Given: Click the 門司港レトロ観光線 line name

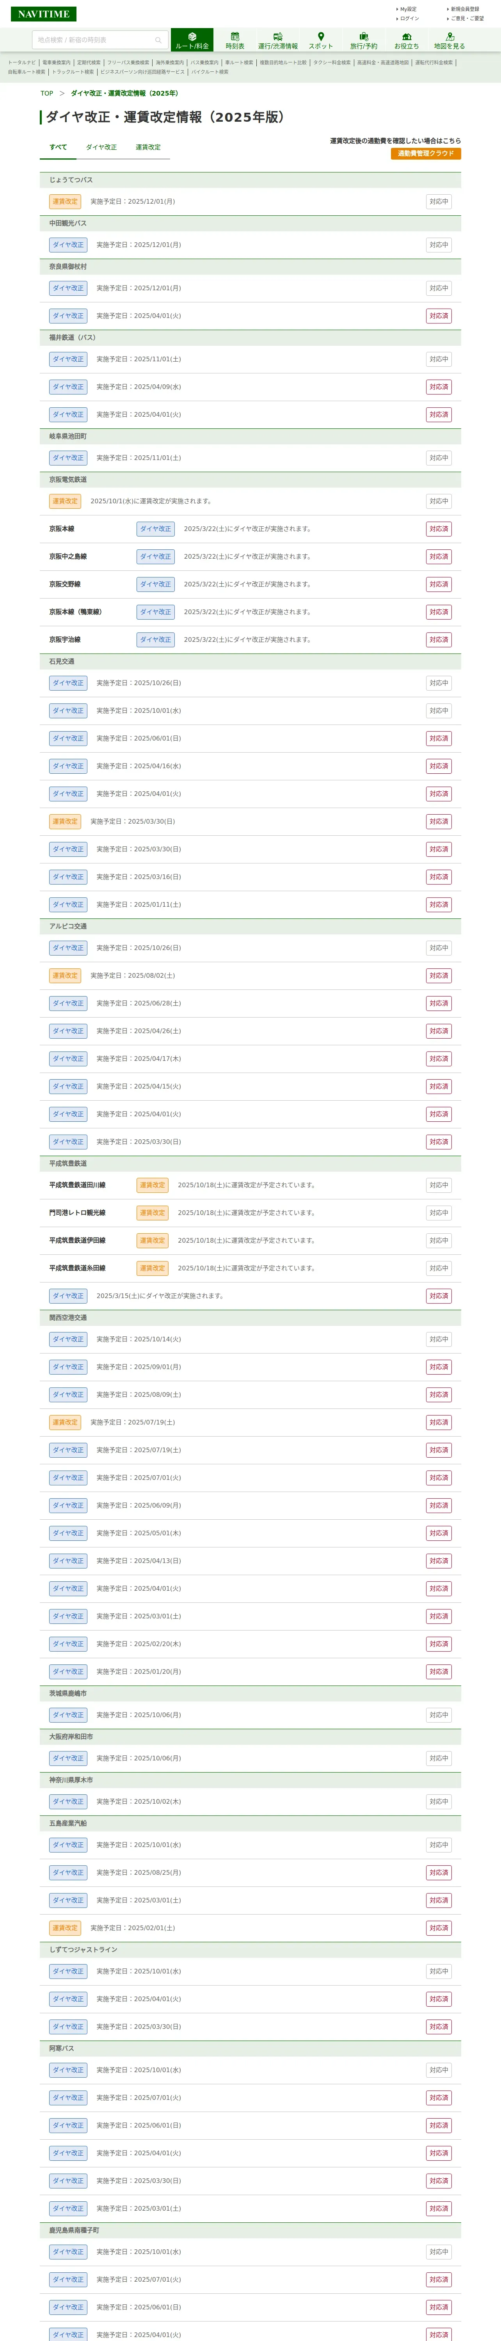Looking at the screenshot, I should click(x=77, y=1213).
